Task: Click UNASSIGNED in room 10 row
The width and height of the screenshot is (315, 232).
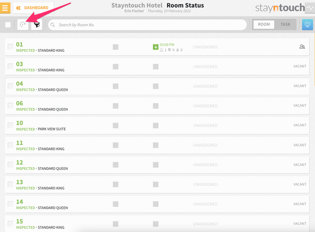Action: point(205,125)
